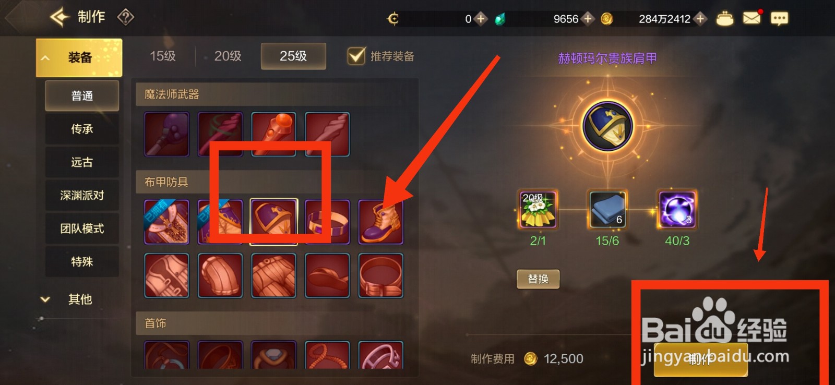Switch to the 20级 tab
The height and width of the screenshot is (385, 835).
coord(228,56)
